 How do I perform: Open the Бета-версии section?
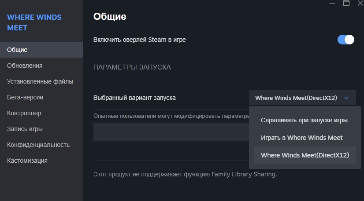click(25, 97)
